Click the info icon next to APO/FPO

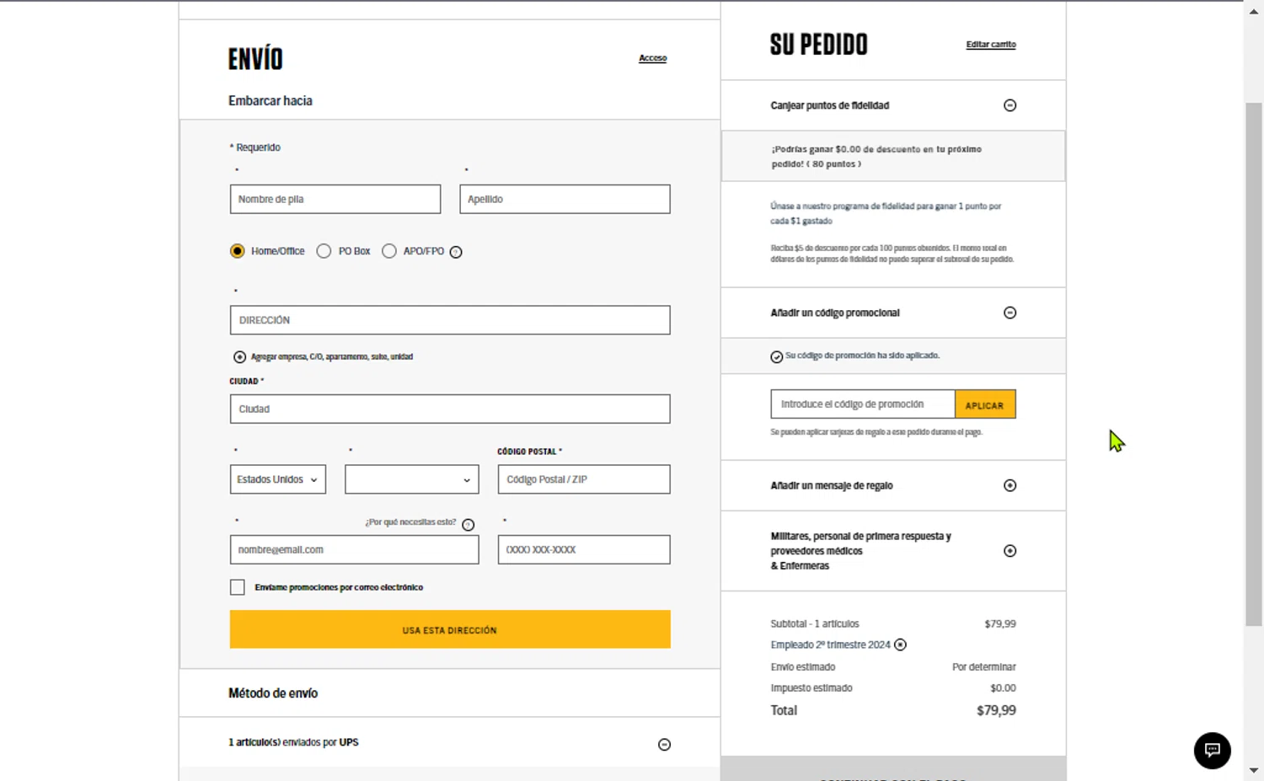tap(456, 252)
